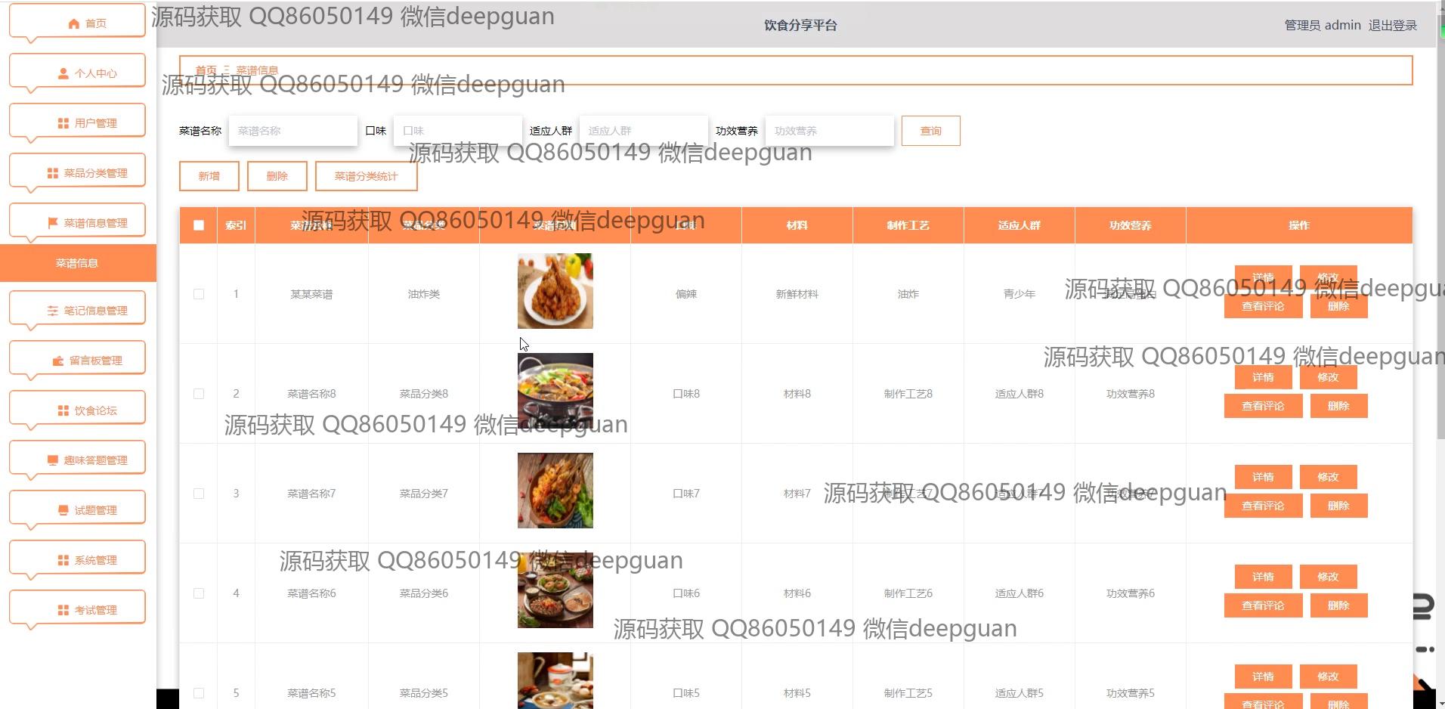Open the fried chicken photo of 某某菜谱
Viewport: 1445px width, 709px height.
click(555, 291)
